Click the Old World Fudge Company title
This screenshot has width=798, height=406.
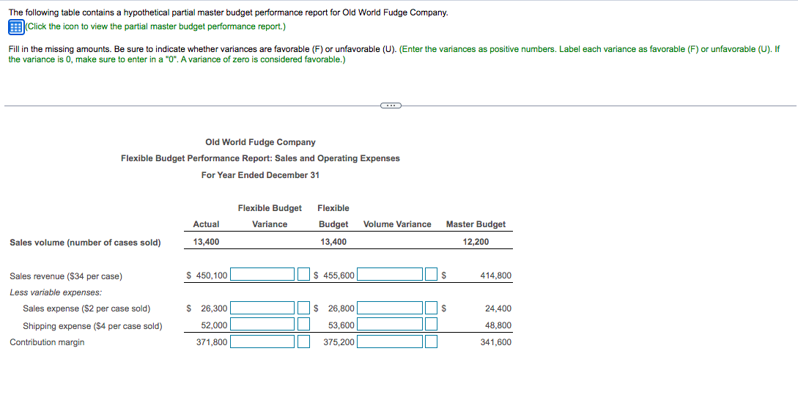[261, 142]
